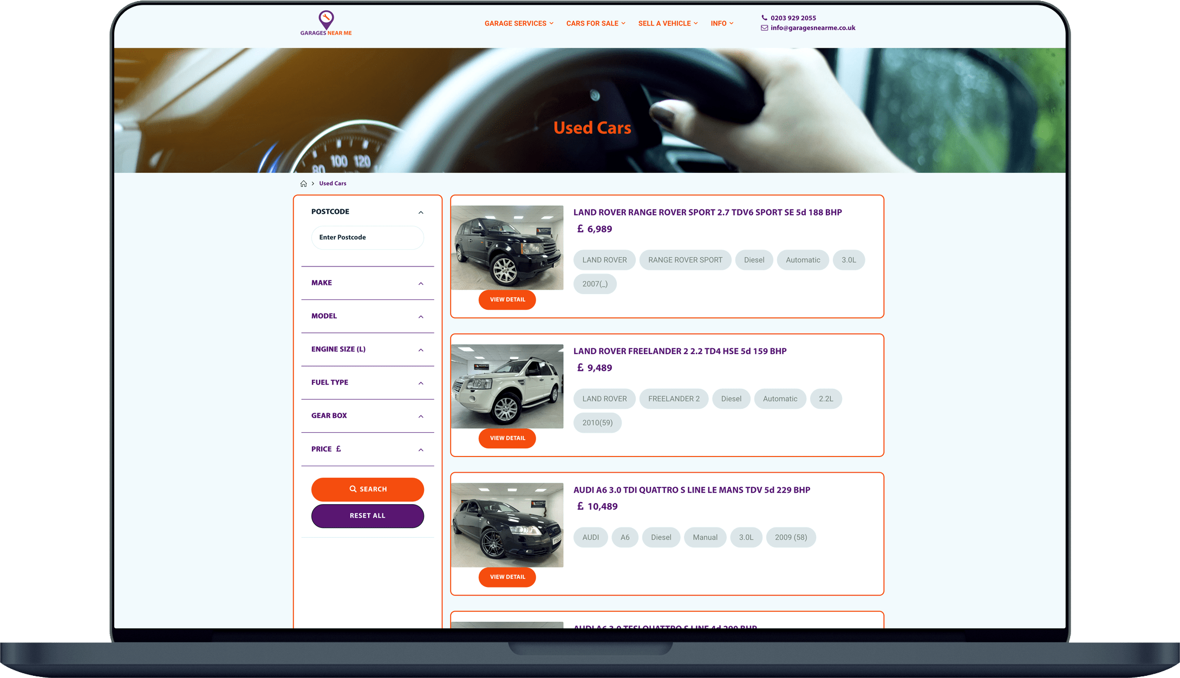This screenshot has height=678, width=1180.
Task: Click the AUDI make tag
Action: point(590,537)
